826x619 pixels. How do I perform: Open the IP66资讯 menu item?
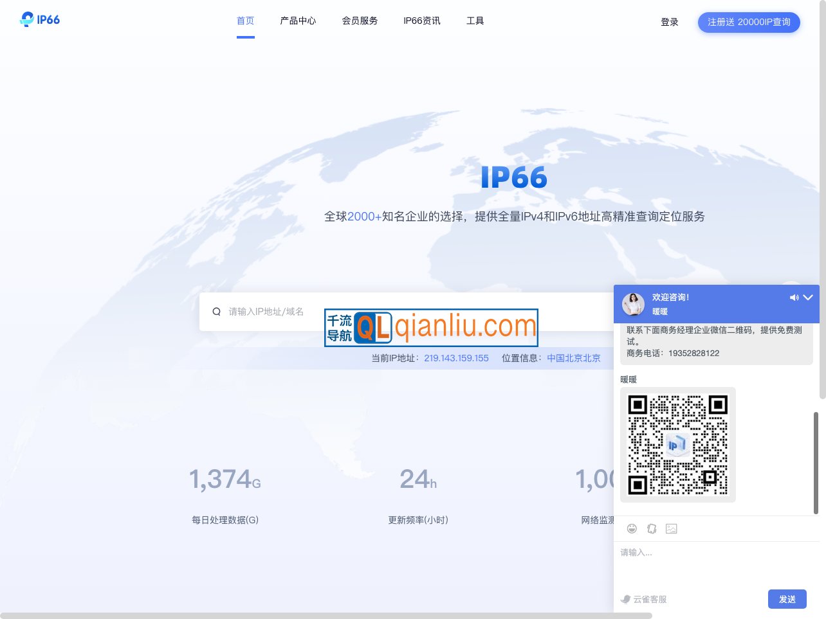tap(421, 21)
